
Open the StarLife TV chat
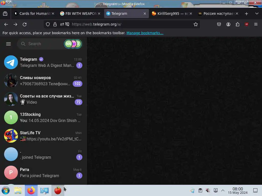click(43, 136)
